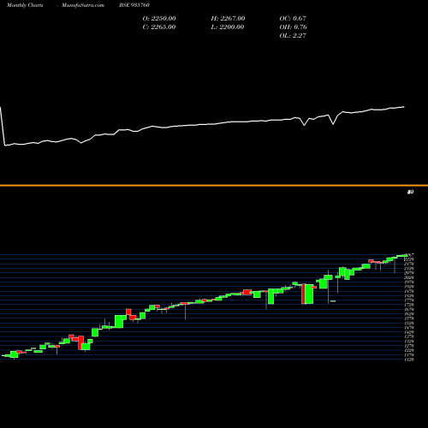Click the '80' indicator level label
Image resolution: width=428 pixels, height=428 pixels.
pos(410,193)
